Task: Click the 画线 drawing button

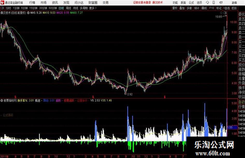Action: coord(204,8)
